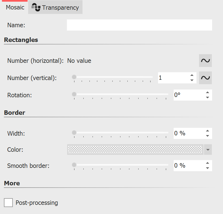Screen dimensions: 223x214
Task: Decrease Number (vertical) with down arrow
Action: pyautogui.click(x=192, y=81)
